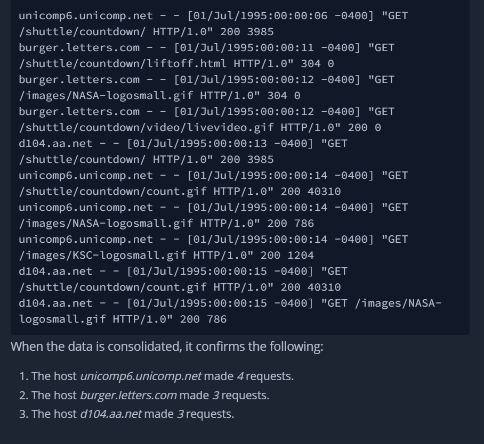Click the final code line starting with logosmall.gif

(x=123, y=319)
